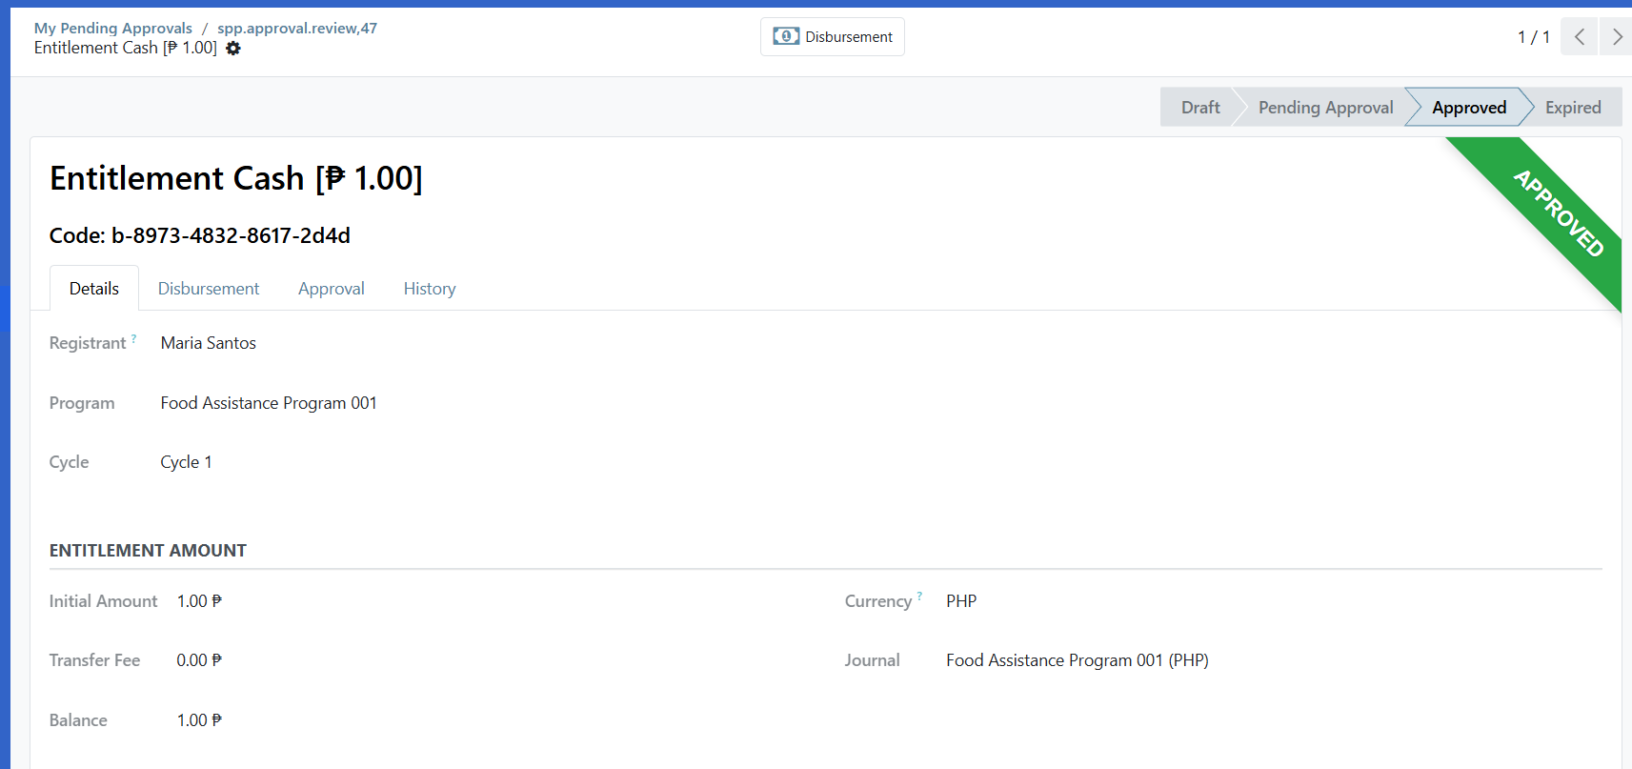Viewport: 1632px width, 769px height.
Task: Click the Disbursement smart button money icon
Action: pos(786,36)
